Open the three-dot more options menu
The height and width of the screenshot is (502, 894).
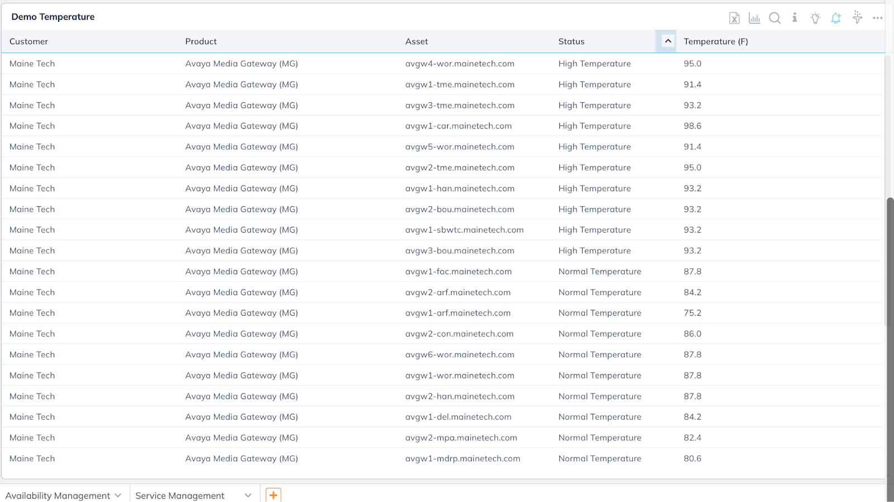pyautogui.click(x=878, y=18)
